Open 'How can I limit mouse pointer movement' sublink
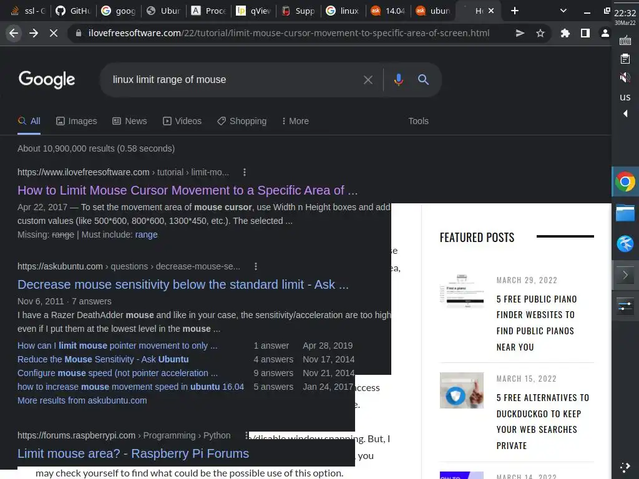The height and width of the screenshot is (479, 639). click(x=117, y=346)
